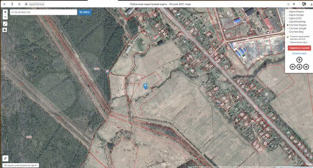Select Карта Google base layer

[x=288, y=15]
